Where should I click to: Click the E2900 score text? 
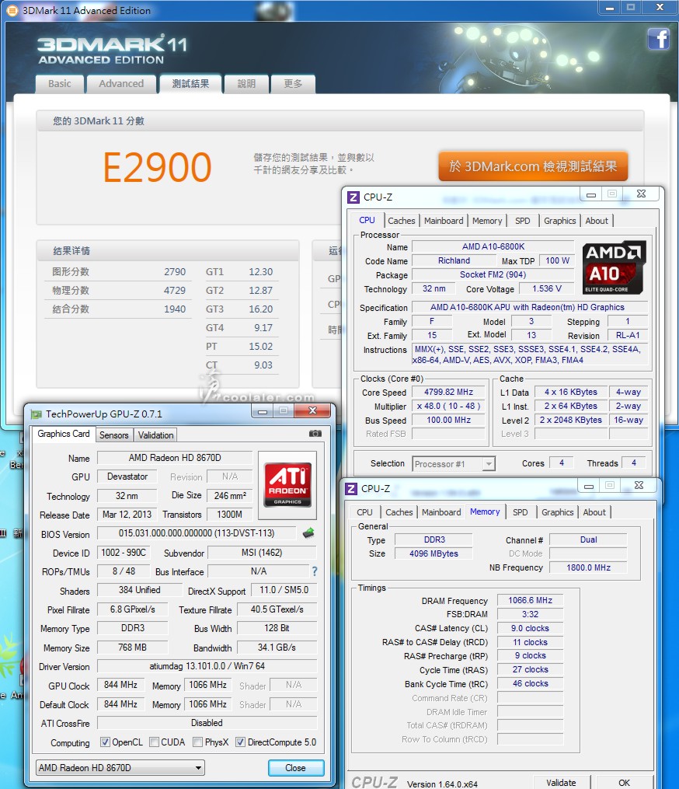(x=157, y=168)
